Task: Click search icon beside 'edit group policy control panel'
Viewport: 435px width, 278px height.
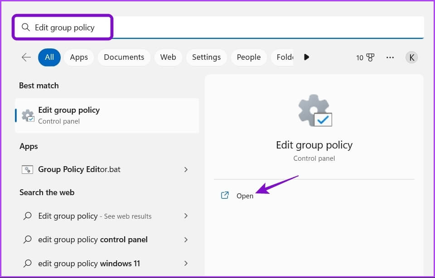Action: (28, 240)
